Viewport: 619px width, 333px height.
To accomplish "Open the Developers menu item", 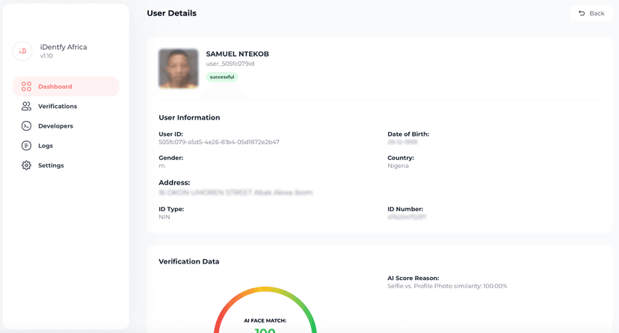I will pyautogui.click(x=55, y=126).
